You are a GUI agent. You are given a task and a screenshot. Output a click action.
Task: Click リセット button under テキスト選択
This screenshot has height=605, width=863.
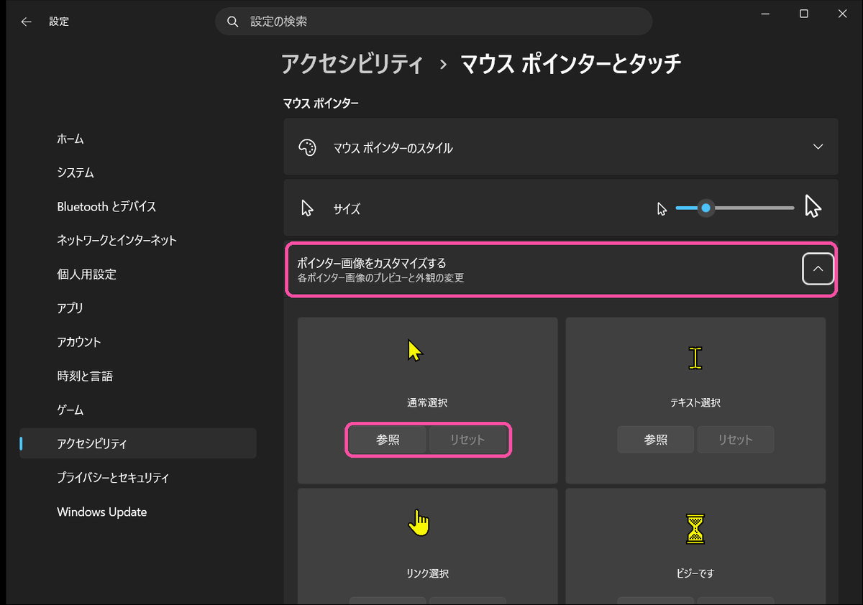[735, 440]
